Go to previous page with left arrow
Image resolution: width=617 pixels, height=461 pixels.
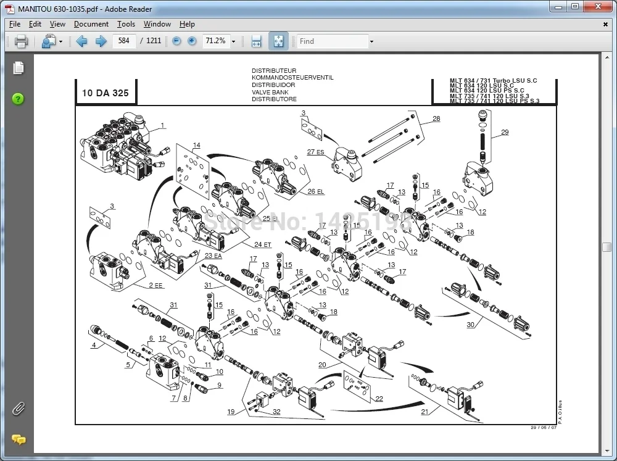81,41
